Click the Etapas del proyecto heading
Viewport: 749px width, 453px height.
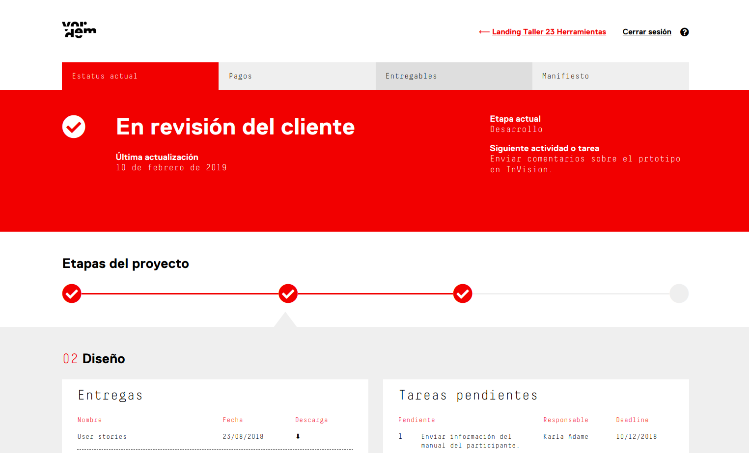126,264
